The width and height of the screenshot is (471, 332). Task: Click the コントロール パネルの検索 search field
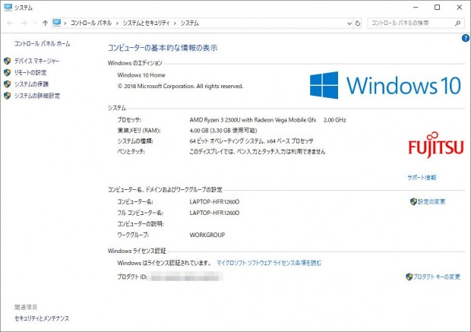[x=416, y=23]
